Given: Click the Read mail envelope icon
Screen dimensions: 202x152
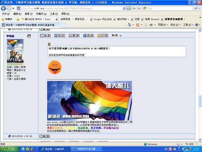Looking at the screenshot, I should (x=146, y=25).
